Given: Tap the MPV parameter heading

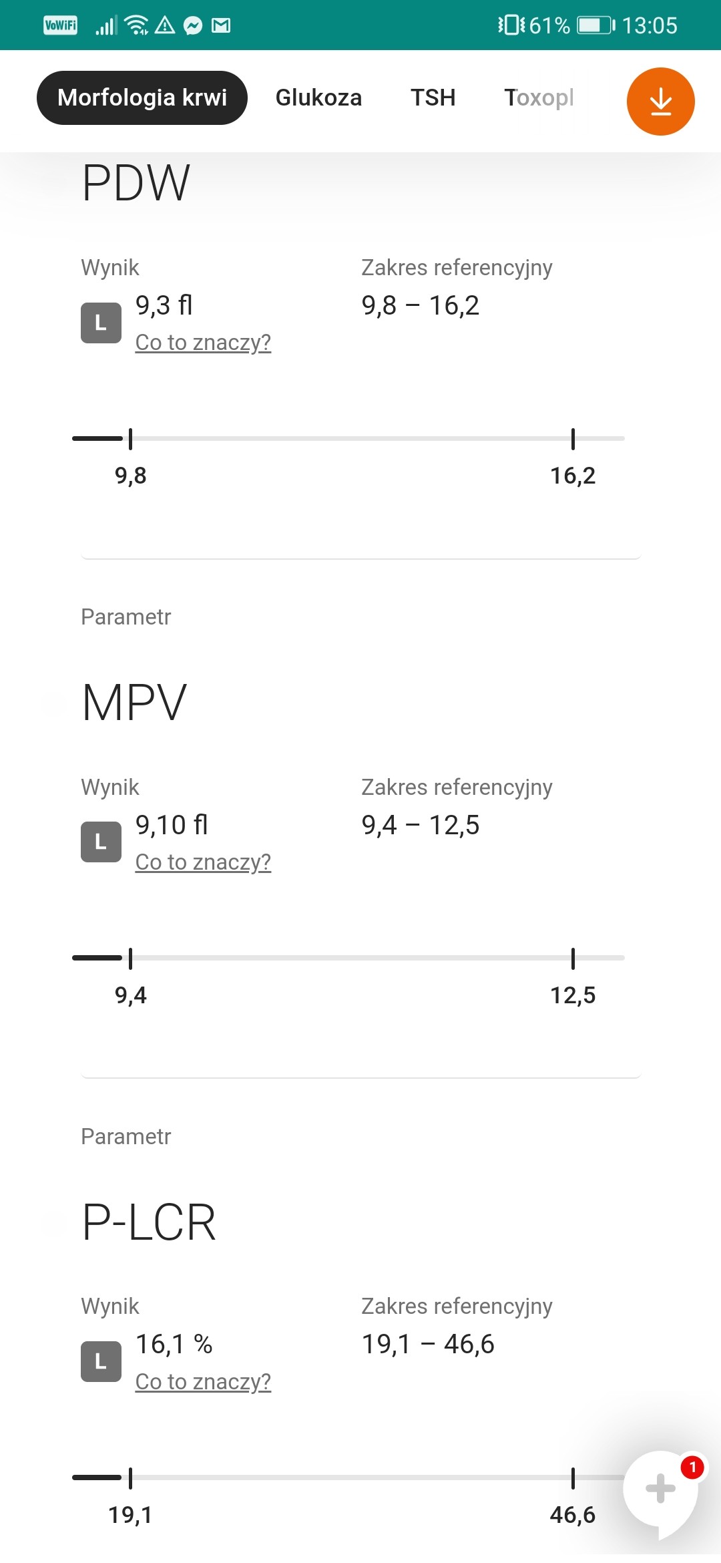Looking at the screenshot, I should tap(134, 703).
